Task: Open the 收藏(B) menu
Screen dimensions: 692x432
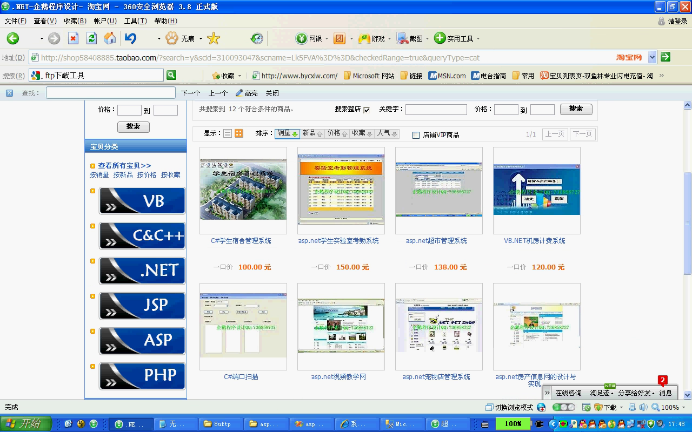Action: pyautogui.click(x=75, y=21)
